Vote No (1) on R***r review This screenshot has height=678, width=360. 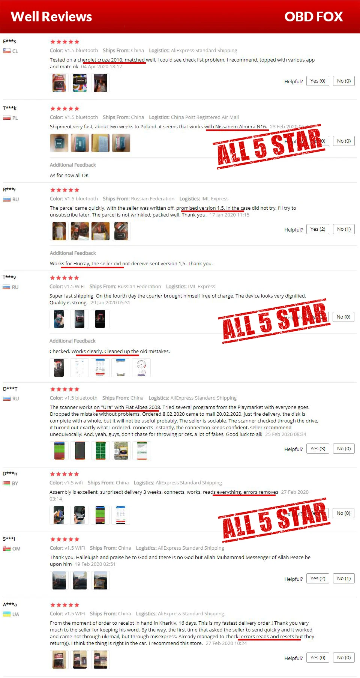coord(344,229)
